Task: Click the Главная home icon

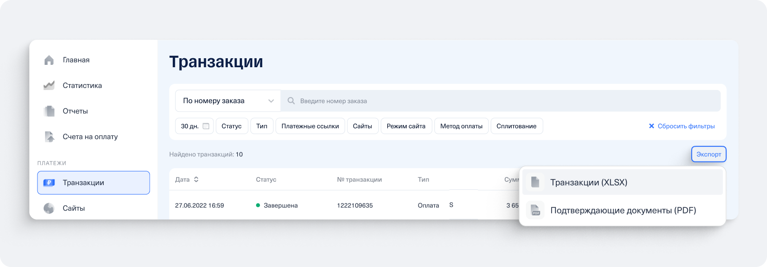Action: coord(49,60)
